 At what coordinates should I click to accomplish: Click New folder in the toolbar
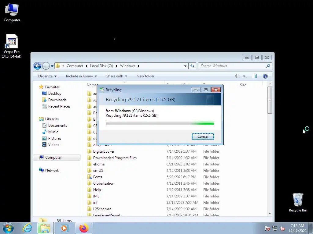pos(145,76)
